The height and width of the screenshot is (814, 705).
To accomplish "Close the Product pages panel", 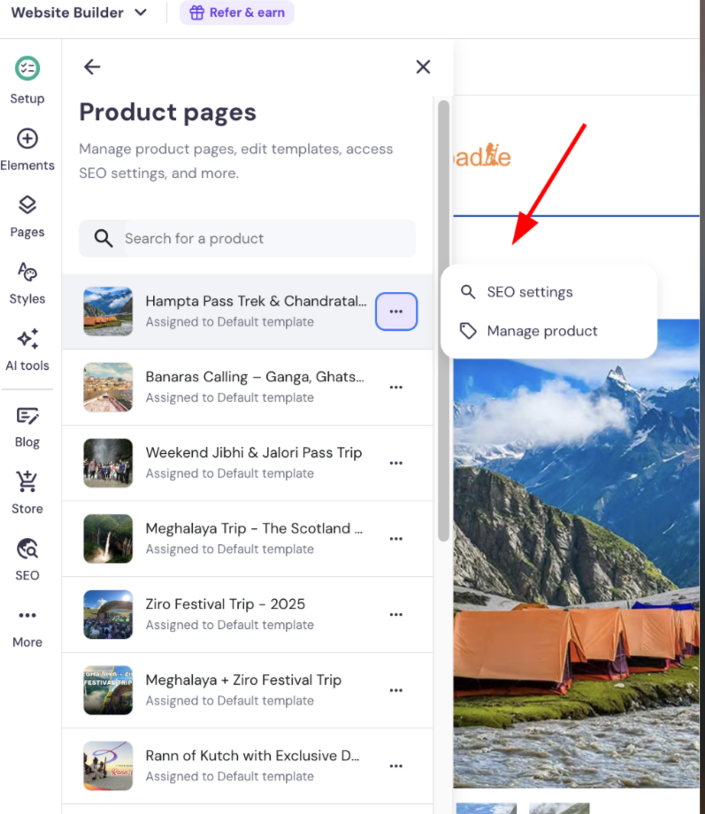I will coord(423,66).
